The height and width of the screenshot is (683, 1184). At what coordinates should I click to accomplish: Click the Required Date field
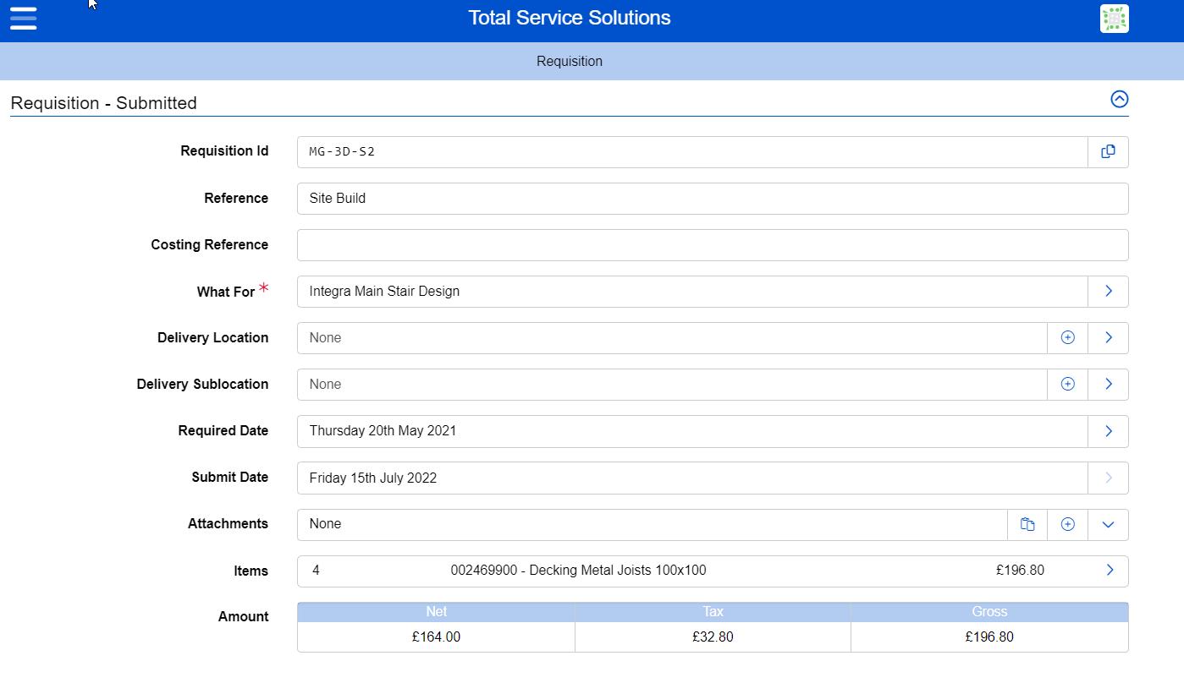click(692, 431)
